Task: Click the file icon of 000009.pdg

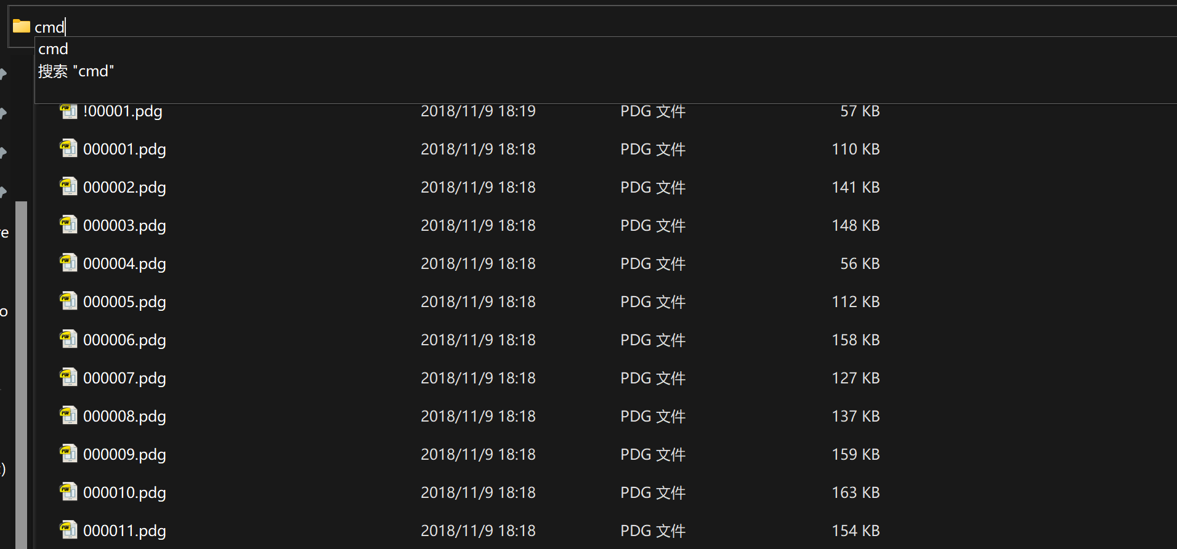Action: tap(68, 454)
